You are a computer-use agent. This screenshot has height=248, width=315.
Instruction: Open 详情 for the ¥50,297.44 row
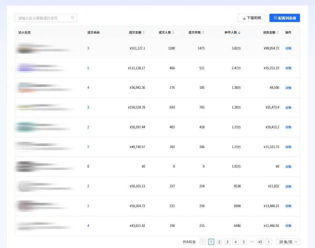288,127
